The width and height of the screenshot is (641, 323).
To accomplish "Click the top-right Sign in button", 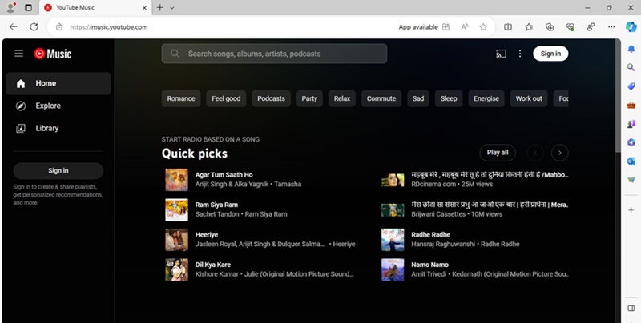I will coord(550,54).
